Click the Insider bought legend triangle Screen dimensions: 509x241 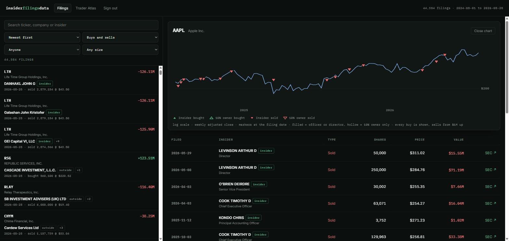coord(175,118)
